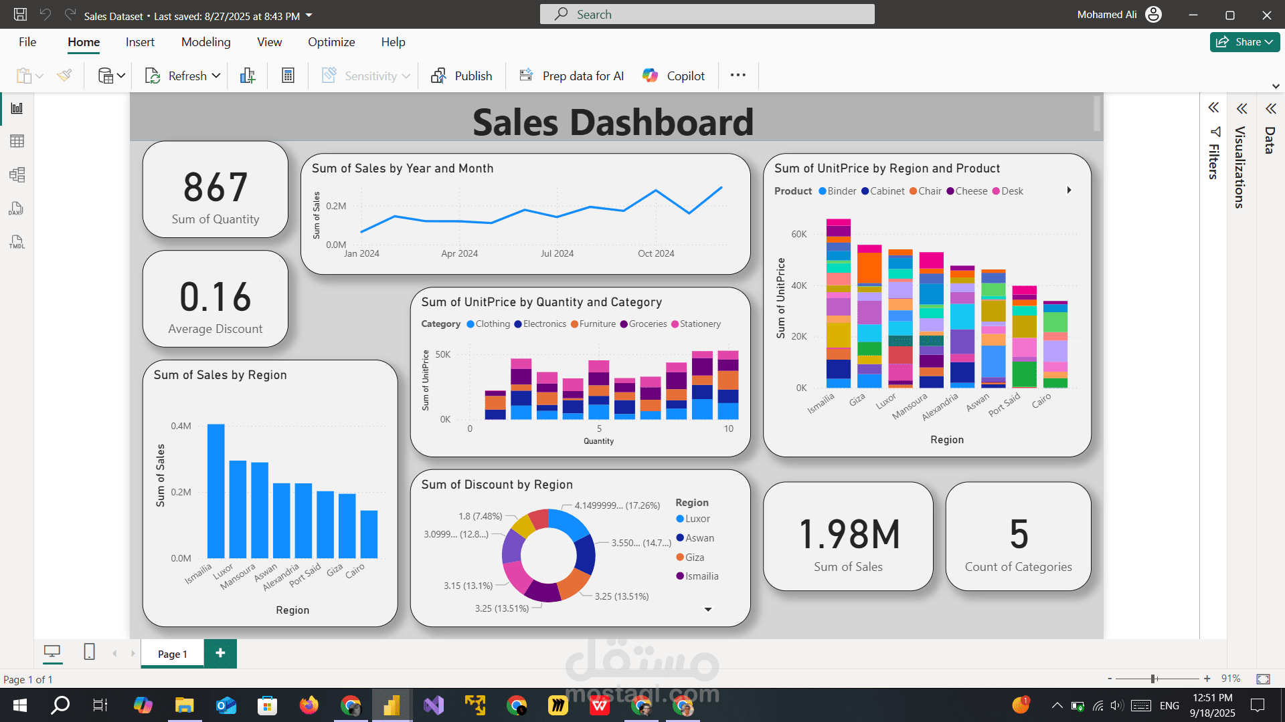Click the Save icon in title bar
The image size is (1285, 722).
20,15
